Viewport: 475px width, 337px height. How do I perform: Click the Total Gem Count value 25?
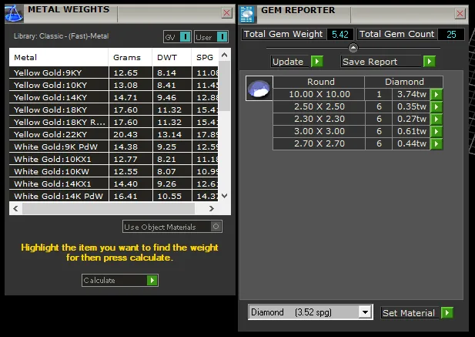click(x=451, y=34)
